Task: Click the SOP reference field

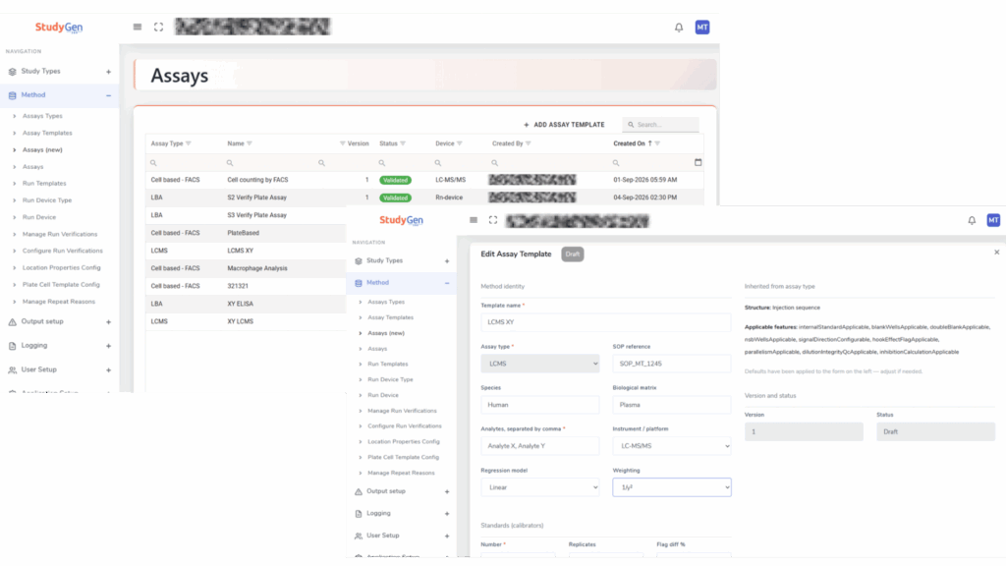Action: (x=672, y=364)
